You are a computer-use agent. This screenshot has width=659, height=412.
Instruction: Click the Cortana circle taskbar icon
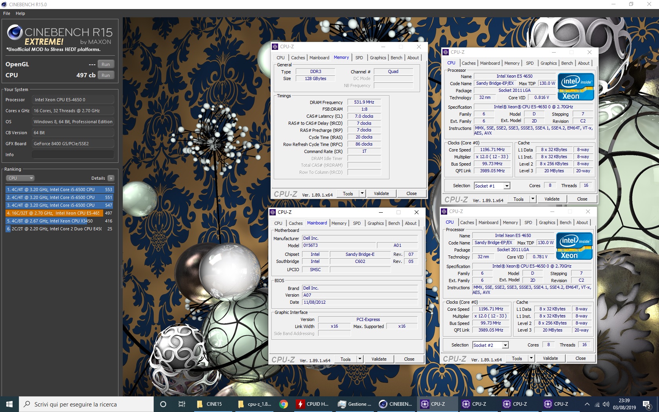tap(163, 404)
